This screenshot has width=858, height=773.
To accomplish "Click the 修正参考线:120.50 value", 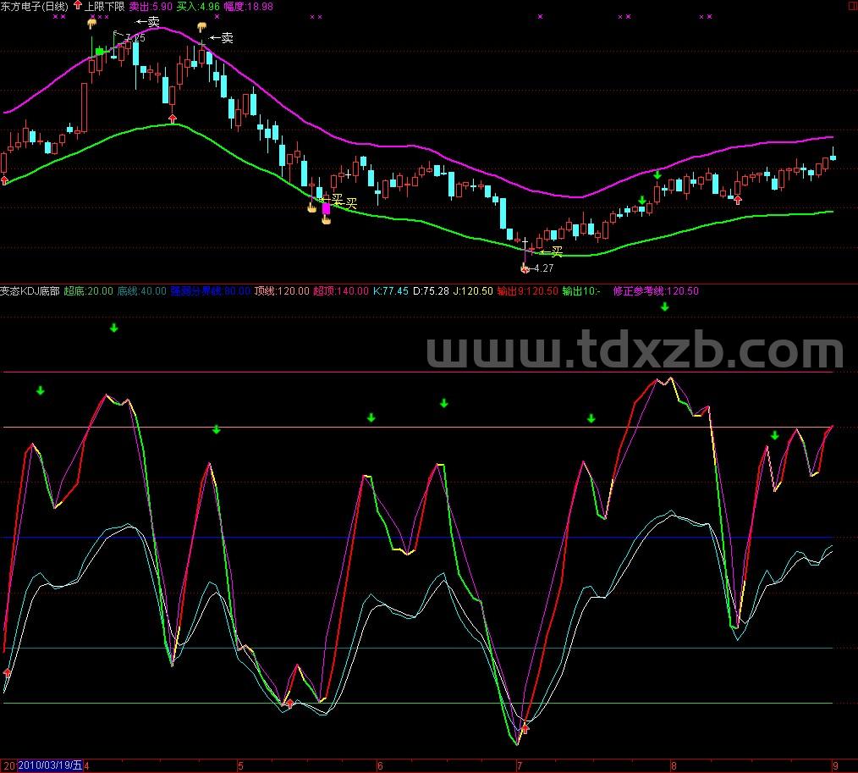I will click(656, 290).
